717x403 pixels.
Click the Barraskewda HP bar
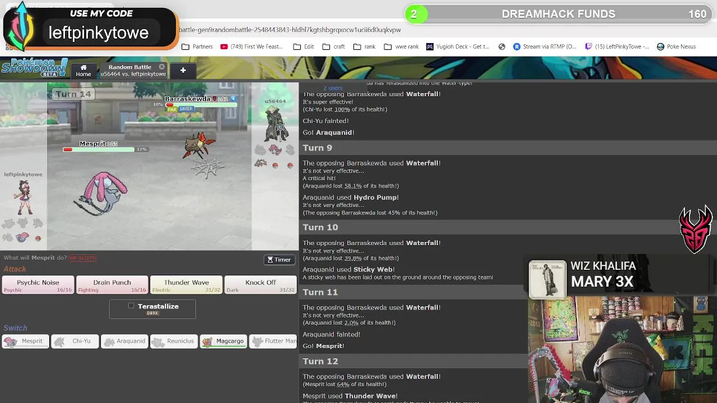pyautogui.click(x=201, y=104)
